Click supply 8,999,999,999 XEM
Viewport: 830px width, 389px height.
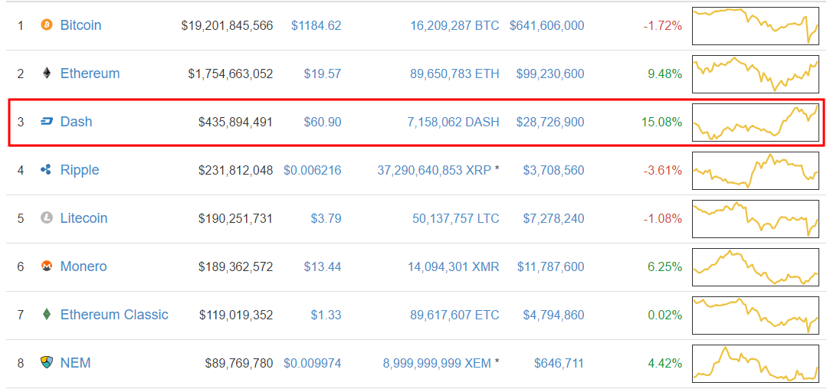pyautogui.click(x=438, y=364)
